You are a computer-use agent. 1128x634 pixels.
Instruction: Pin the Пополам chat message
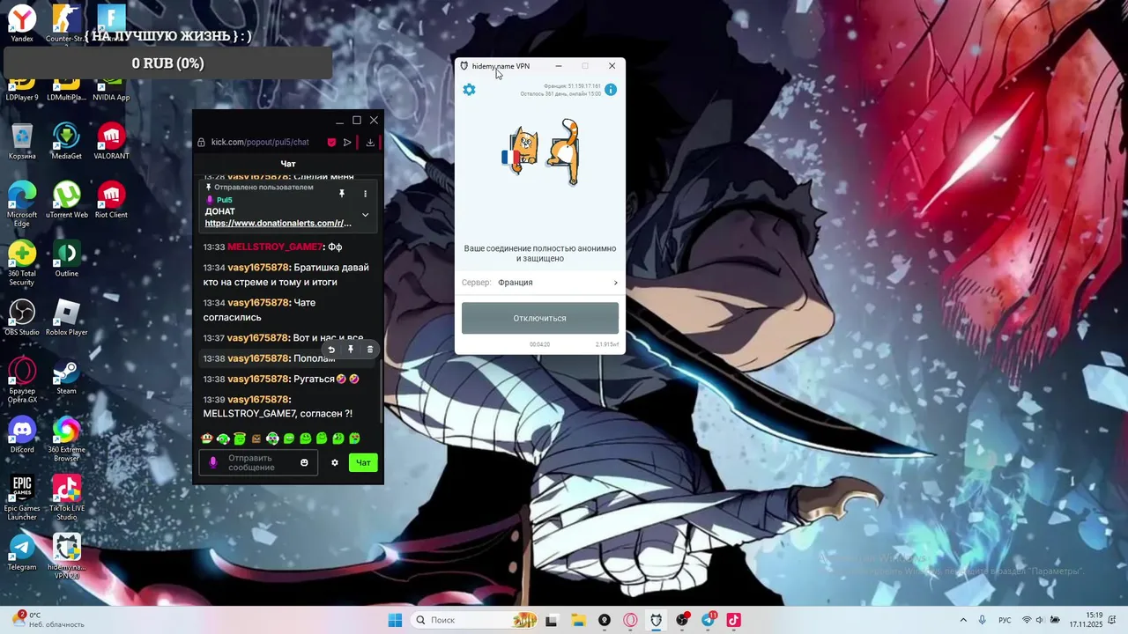[x=351, y=350]
